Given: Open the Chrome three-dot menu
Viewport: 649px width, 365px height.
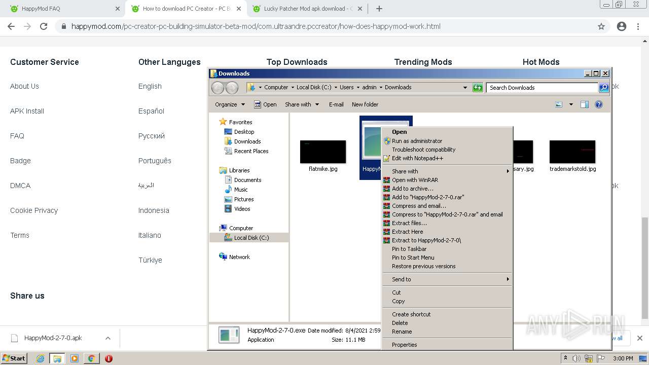Looking at the screenshot, I should tap(638, 26).
